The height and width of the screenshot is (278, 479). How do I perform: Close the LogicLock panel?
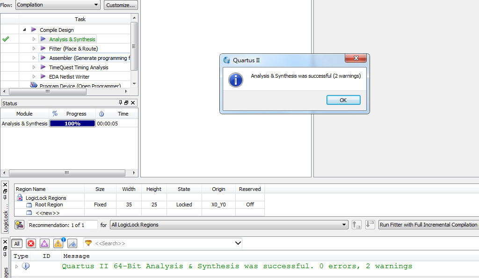(x=5, y=185)
